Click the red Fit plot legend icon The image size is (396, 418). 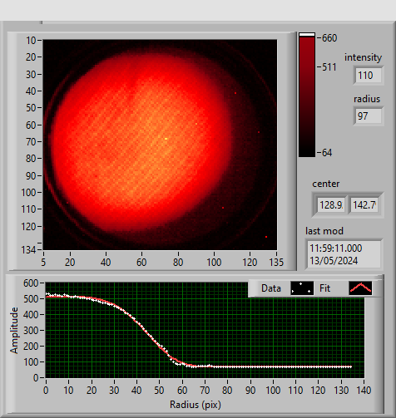(360, 288)
